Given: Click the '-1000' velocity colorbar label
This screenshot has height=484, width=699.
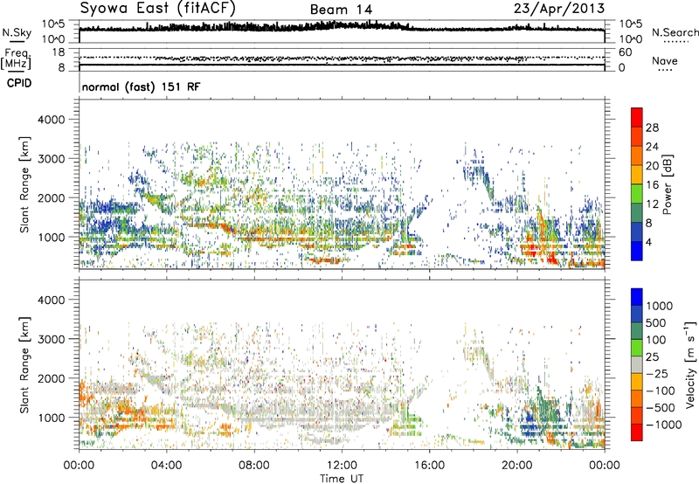Looking at the screenshot, I should coord(663,425).
